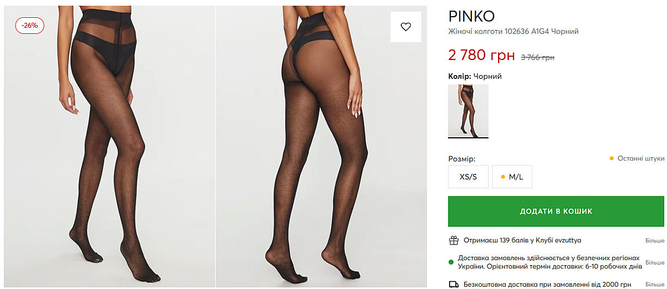Viewport: 667px width, 289px height.
Task: Expand Більше next to club points
Action: (x=654, y=241)
